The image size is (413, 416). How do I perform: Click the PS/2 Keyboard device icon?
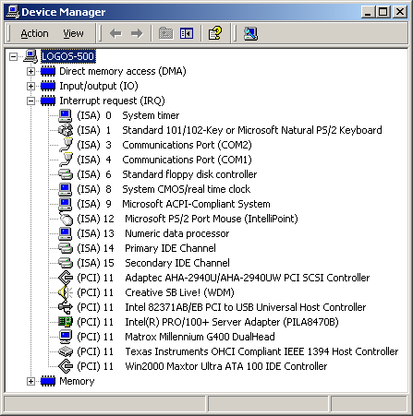pyautogui.click(x=66, y=130)
